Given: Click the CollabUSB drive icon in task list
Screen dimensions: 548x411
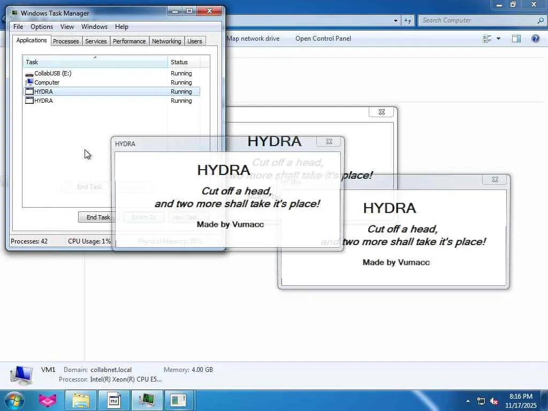Looking at the screenshot, I should (29, 74).
